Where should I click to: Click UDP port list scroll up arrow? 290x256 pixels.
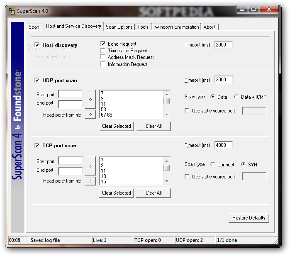pyautogui.click(x=167, y=94)
